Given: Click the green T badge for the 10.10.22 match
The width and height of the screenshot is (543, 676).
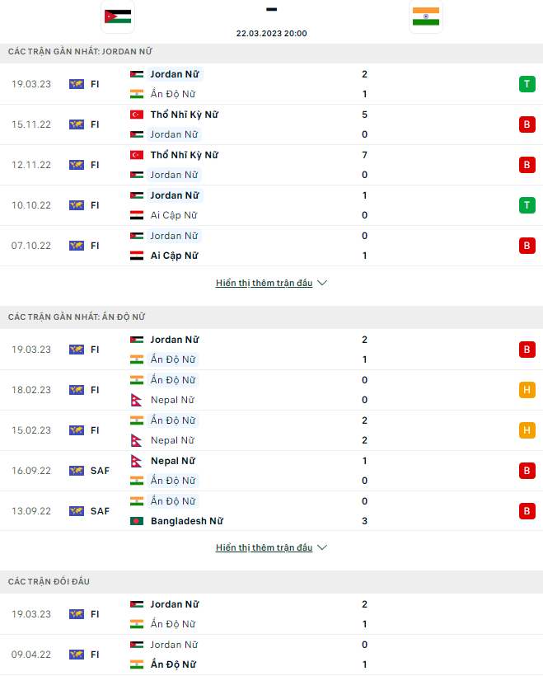Looking at the screenshot, I should coord(527,205).
